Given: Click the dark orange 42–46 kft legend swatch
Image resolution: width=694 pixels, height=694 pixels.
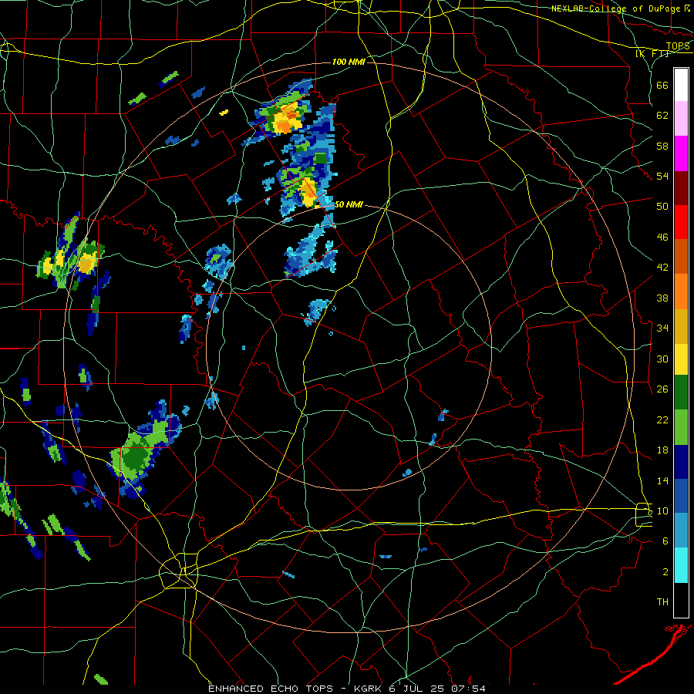Looking at the screenshot, I should [681, 257].
